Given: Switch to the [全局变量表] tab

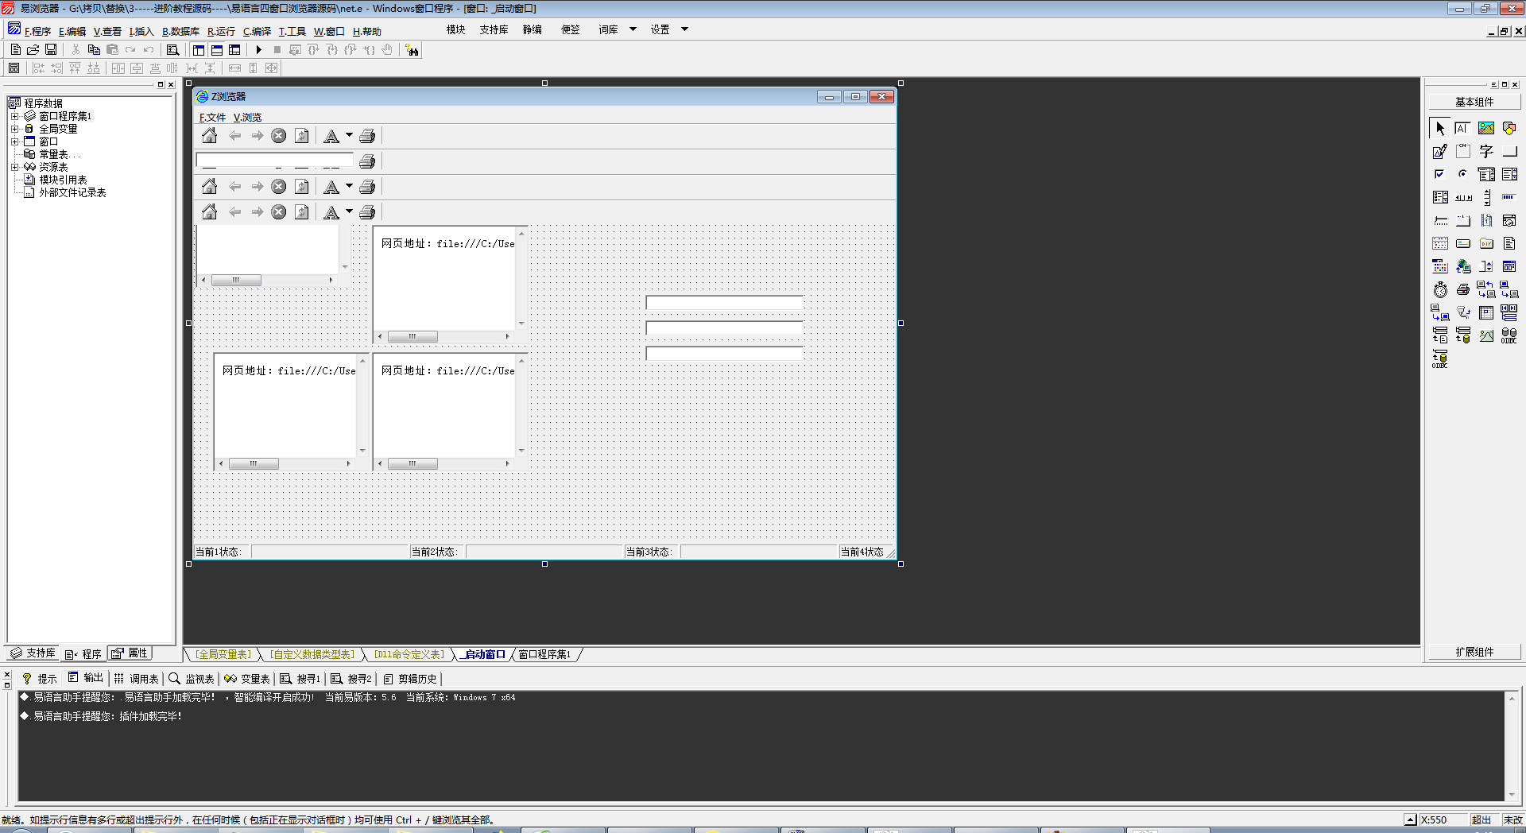Looking at the screenshot, I should (x=223, y=654).
